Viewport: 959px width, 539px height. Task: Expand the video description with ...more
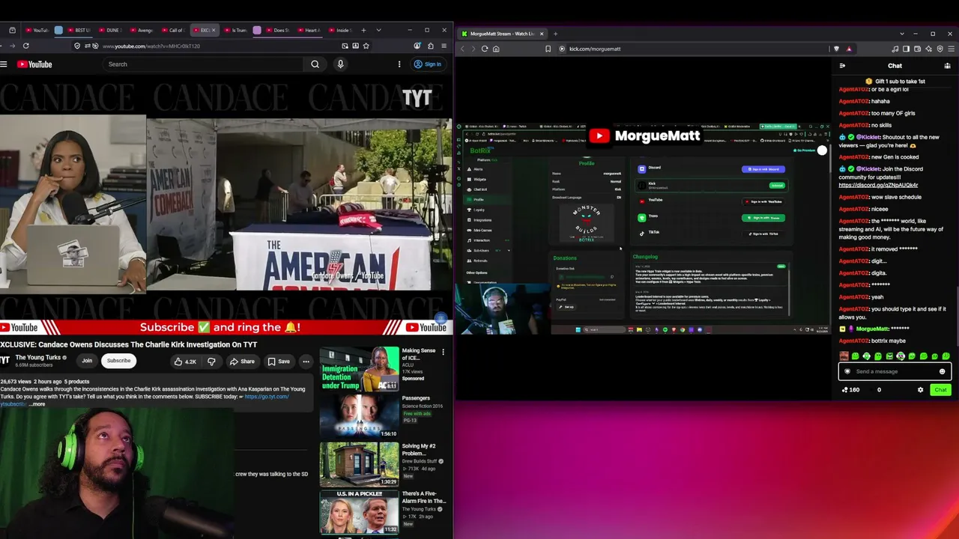[x=37, y=404]
